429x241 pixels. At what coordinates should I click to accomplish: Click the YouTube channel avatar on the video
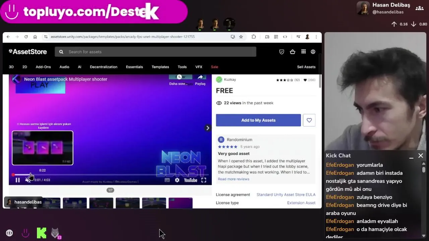(x=16, y=79)
